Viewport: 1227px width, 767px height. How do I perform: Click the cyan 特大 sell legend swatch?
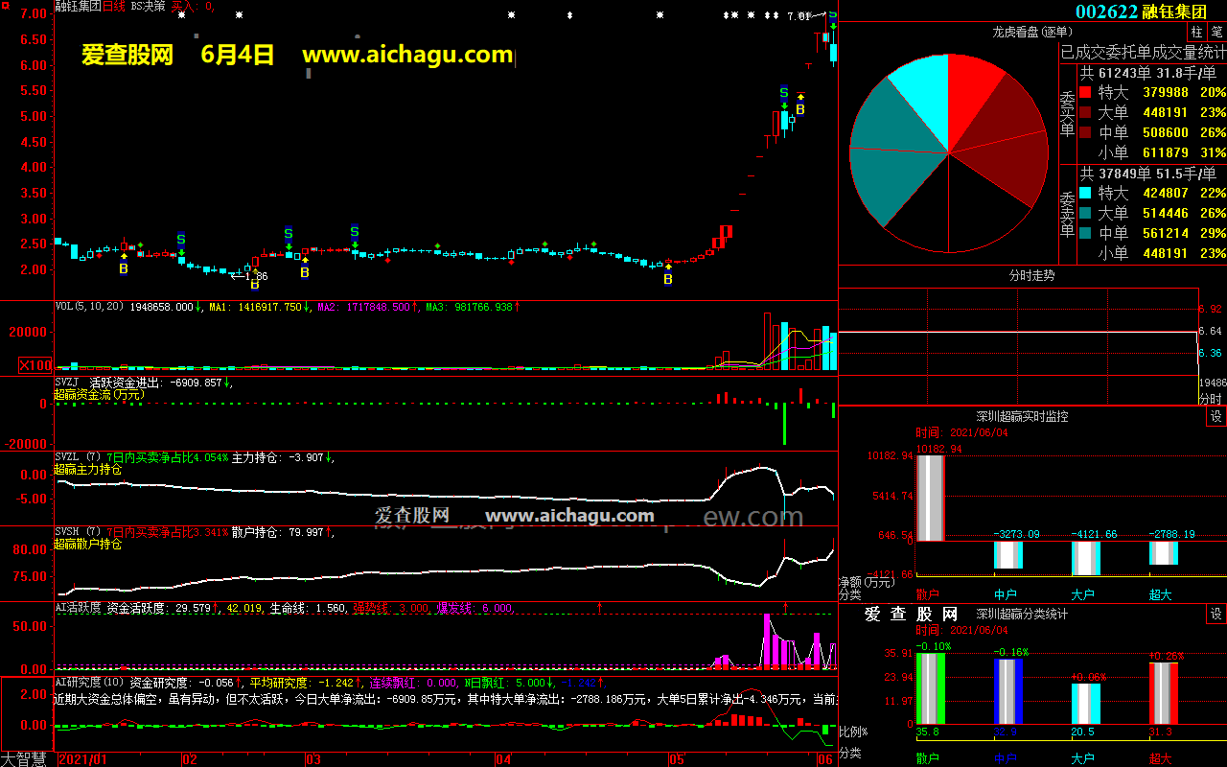(1085, 193)
